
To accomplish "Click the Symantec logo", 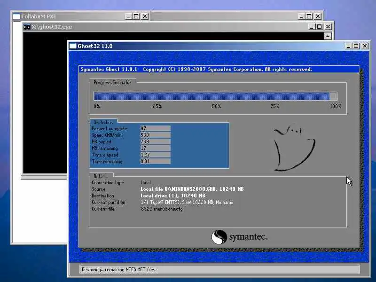I will click(239, 237).
